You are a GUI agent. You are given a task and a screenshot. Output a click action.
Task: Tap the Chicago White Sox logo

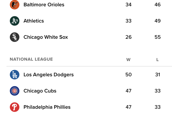(15, 37)
